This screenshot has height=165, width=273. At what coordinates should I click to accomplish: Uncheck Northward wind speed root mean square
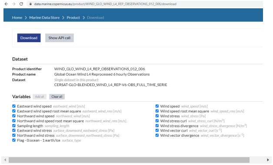click(x=14, y=121)
